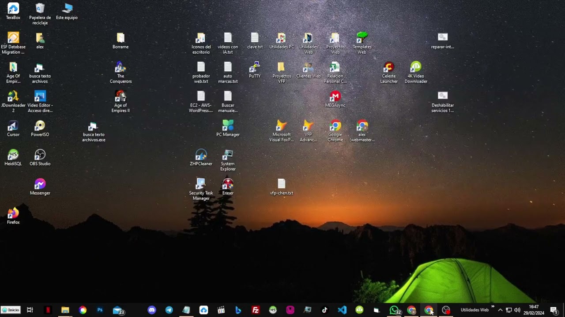Select the Clientes Web icon
The image size is (565, 317).
coord(308,70)
